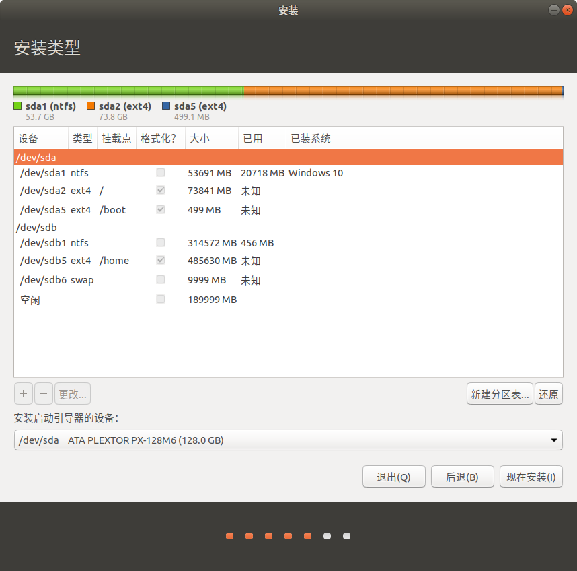This screenshot has width=577, height=571.
Task: Click the 还原 revert button
Action: pyautogui.click(x=548, y=394)
